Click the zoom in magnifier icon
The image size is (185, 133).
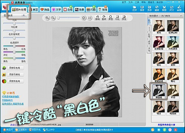[x=47, y=18]
